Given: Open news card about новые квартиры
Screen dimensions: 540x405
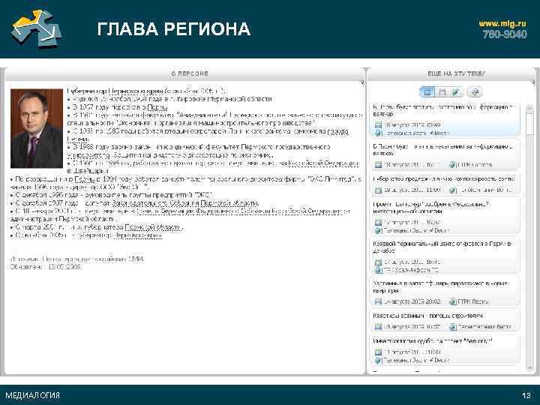Looking at the screenshot, I should (445, 292).
